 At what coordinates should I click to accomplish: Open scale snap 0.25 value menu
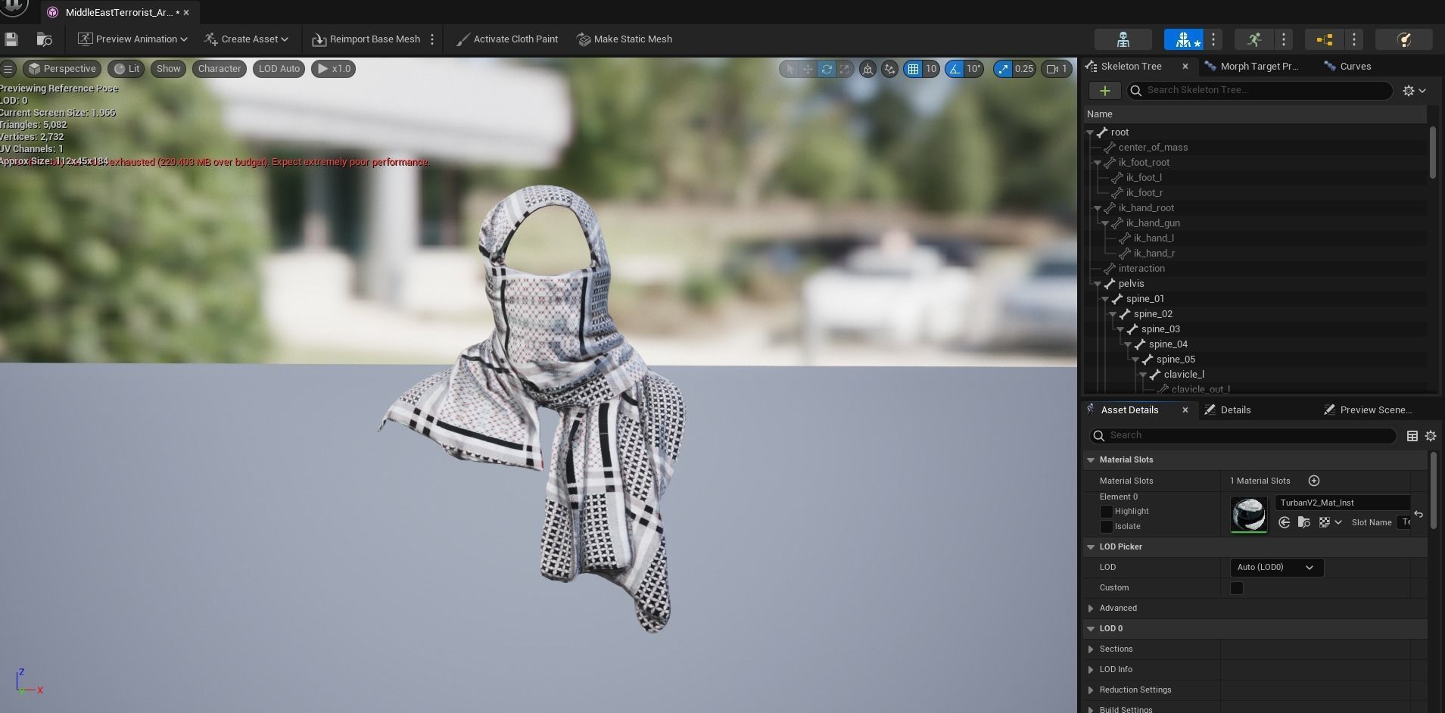point(1023,69)
